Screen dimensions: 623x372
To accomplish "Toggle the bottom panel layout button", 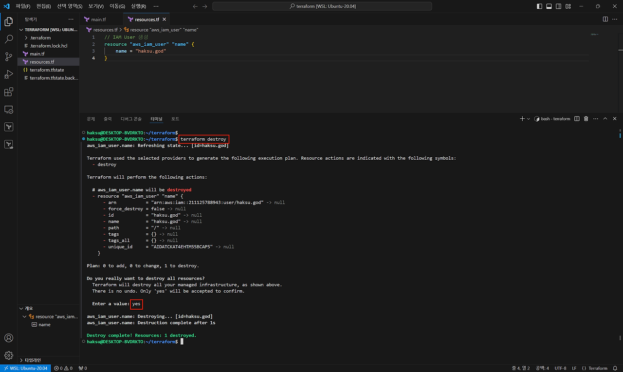I will pos(549,6).
